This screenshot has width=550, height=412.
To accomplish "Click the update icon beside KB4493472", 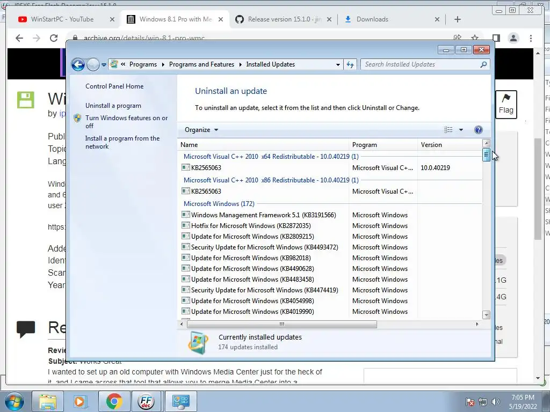I will [x=185, y=247].
